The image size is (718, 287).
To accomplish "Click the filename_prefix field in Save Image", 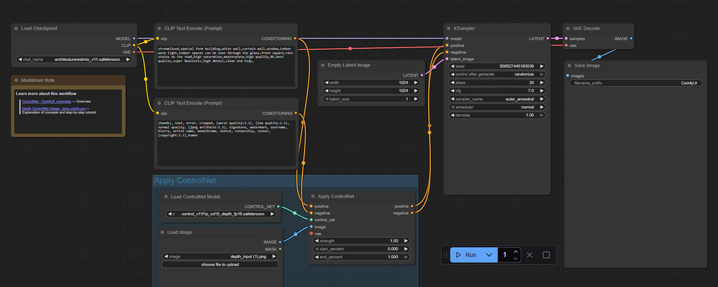I will pyautogui.click(x=636, y=83).
